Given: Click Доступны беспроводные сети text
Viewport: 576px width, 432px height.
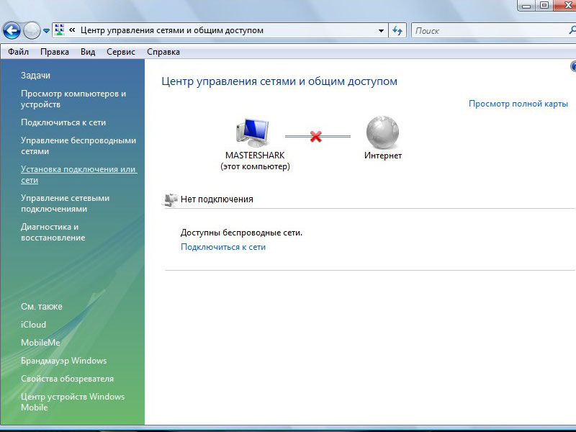Looking at the screenshot, I should point(241,233).
